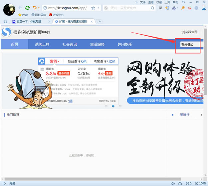
Task: Open the undo history dropdown arrow
Action: click(x=39, y=8)
